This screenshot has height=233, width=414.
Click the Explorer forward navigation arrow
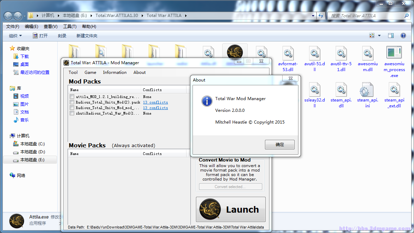pyautogui.click(x=18, y=16)
